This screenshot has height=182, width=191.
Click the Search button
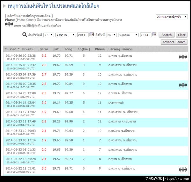[166, 35]
